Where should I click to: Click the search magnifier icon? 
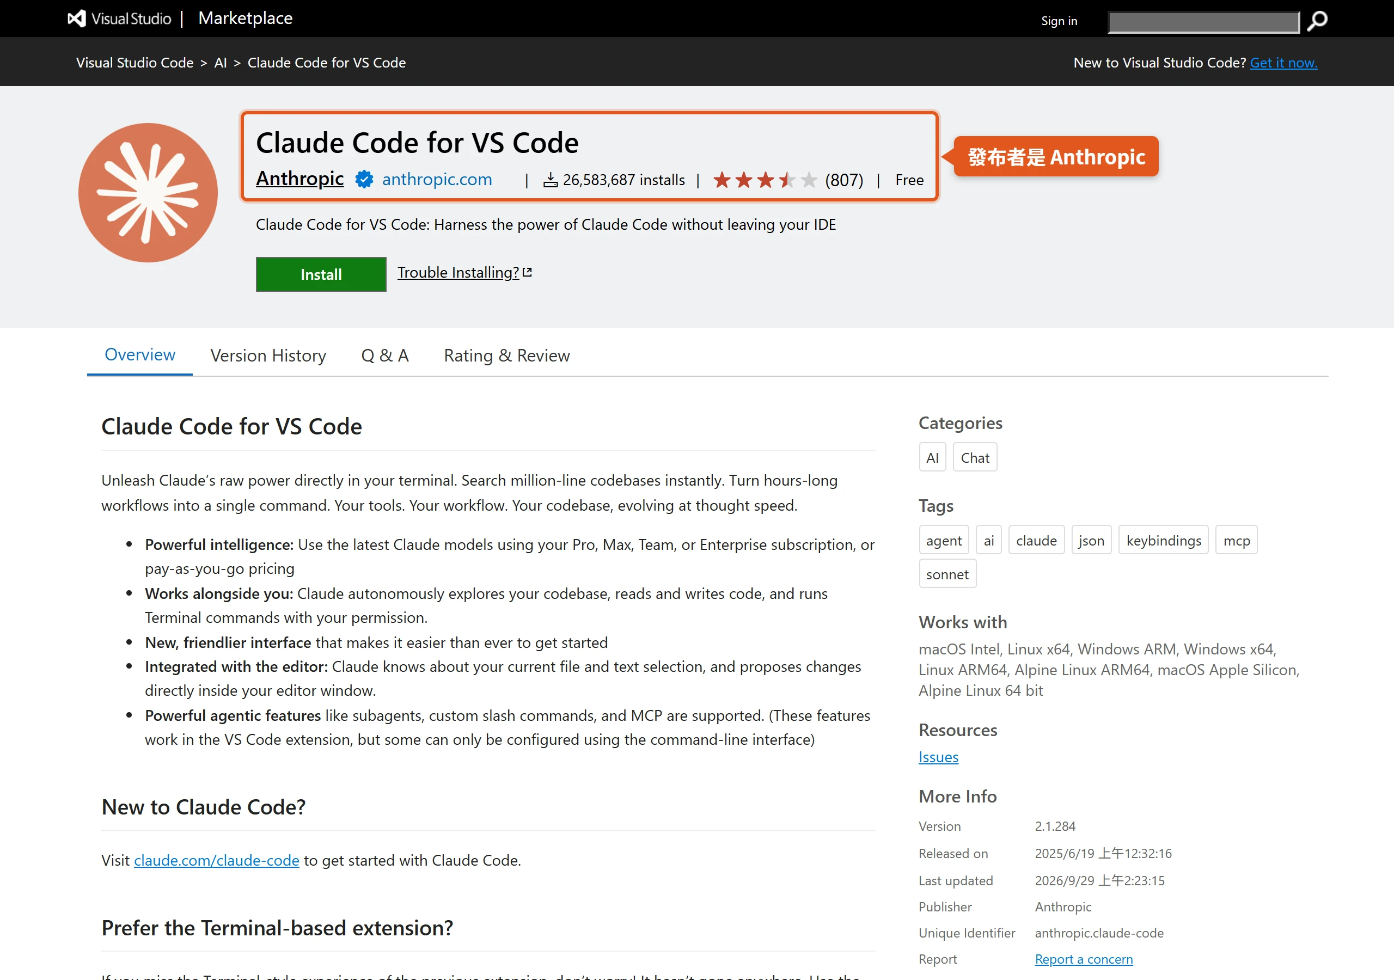click(x=1317, y=21)
